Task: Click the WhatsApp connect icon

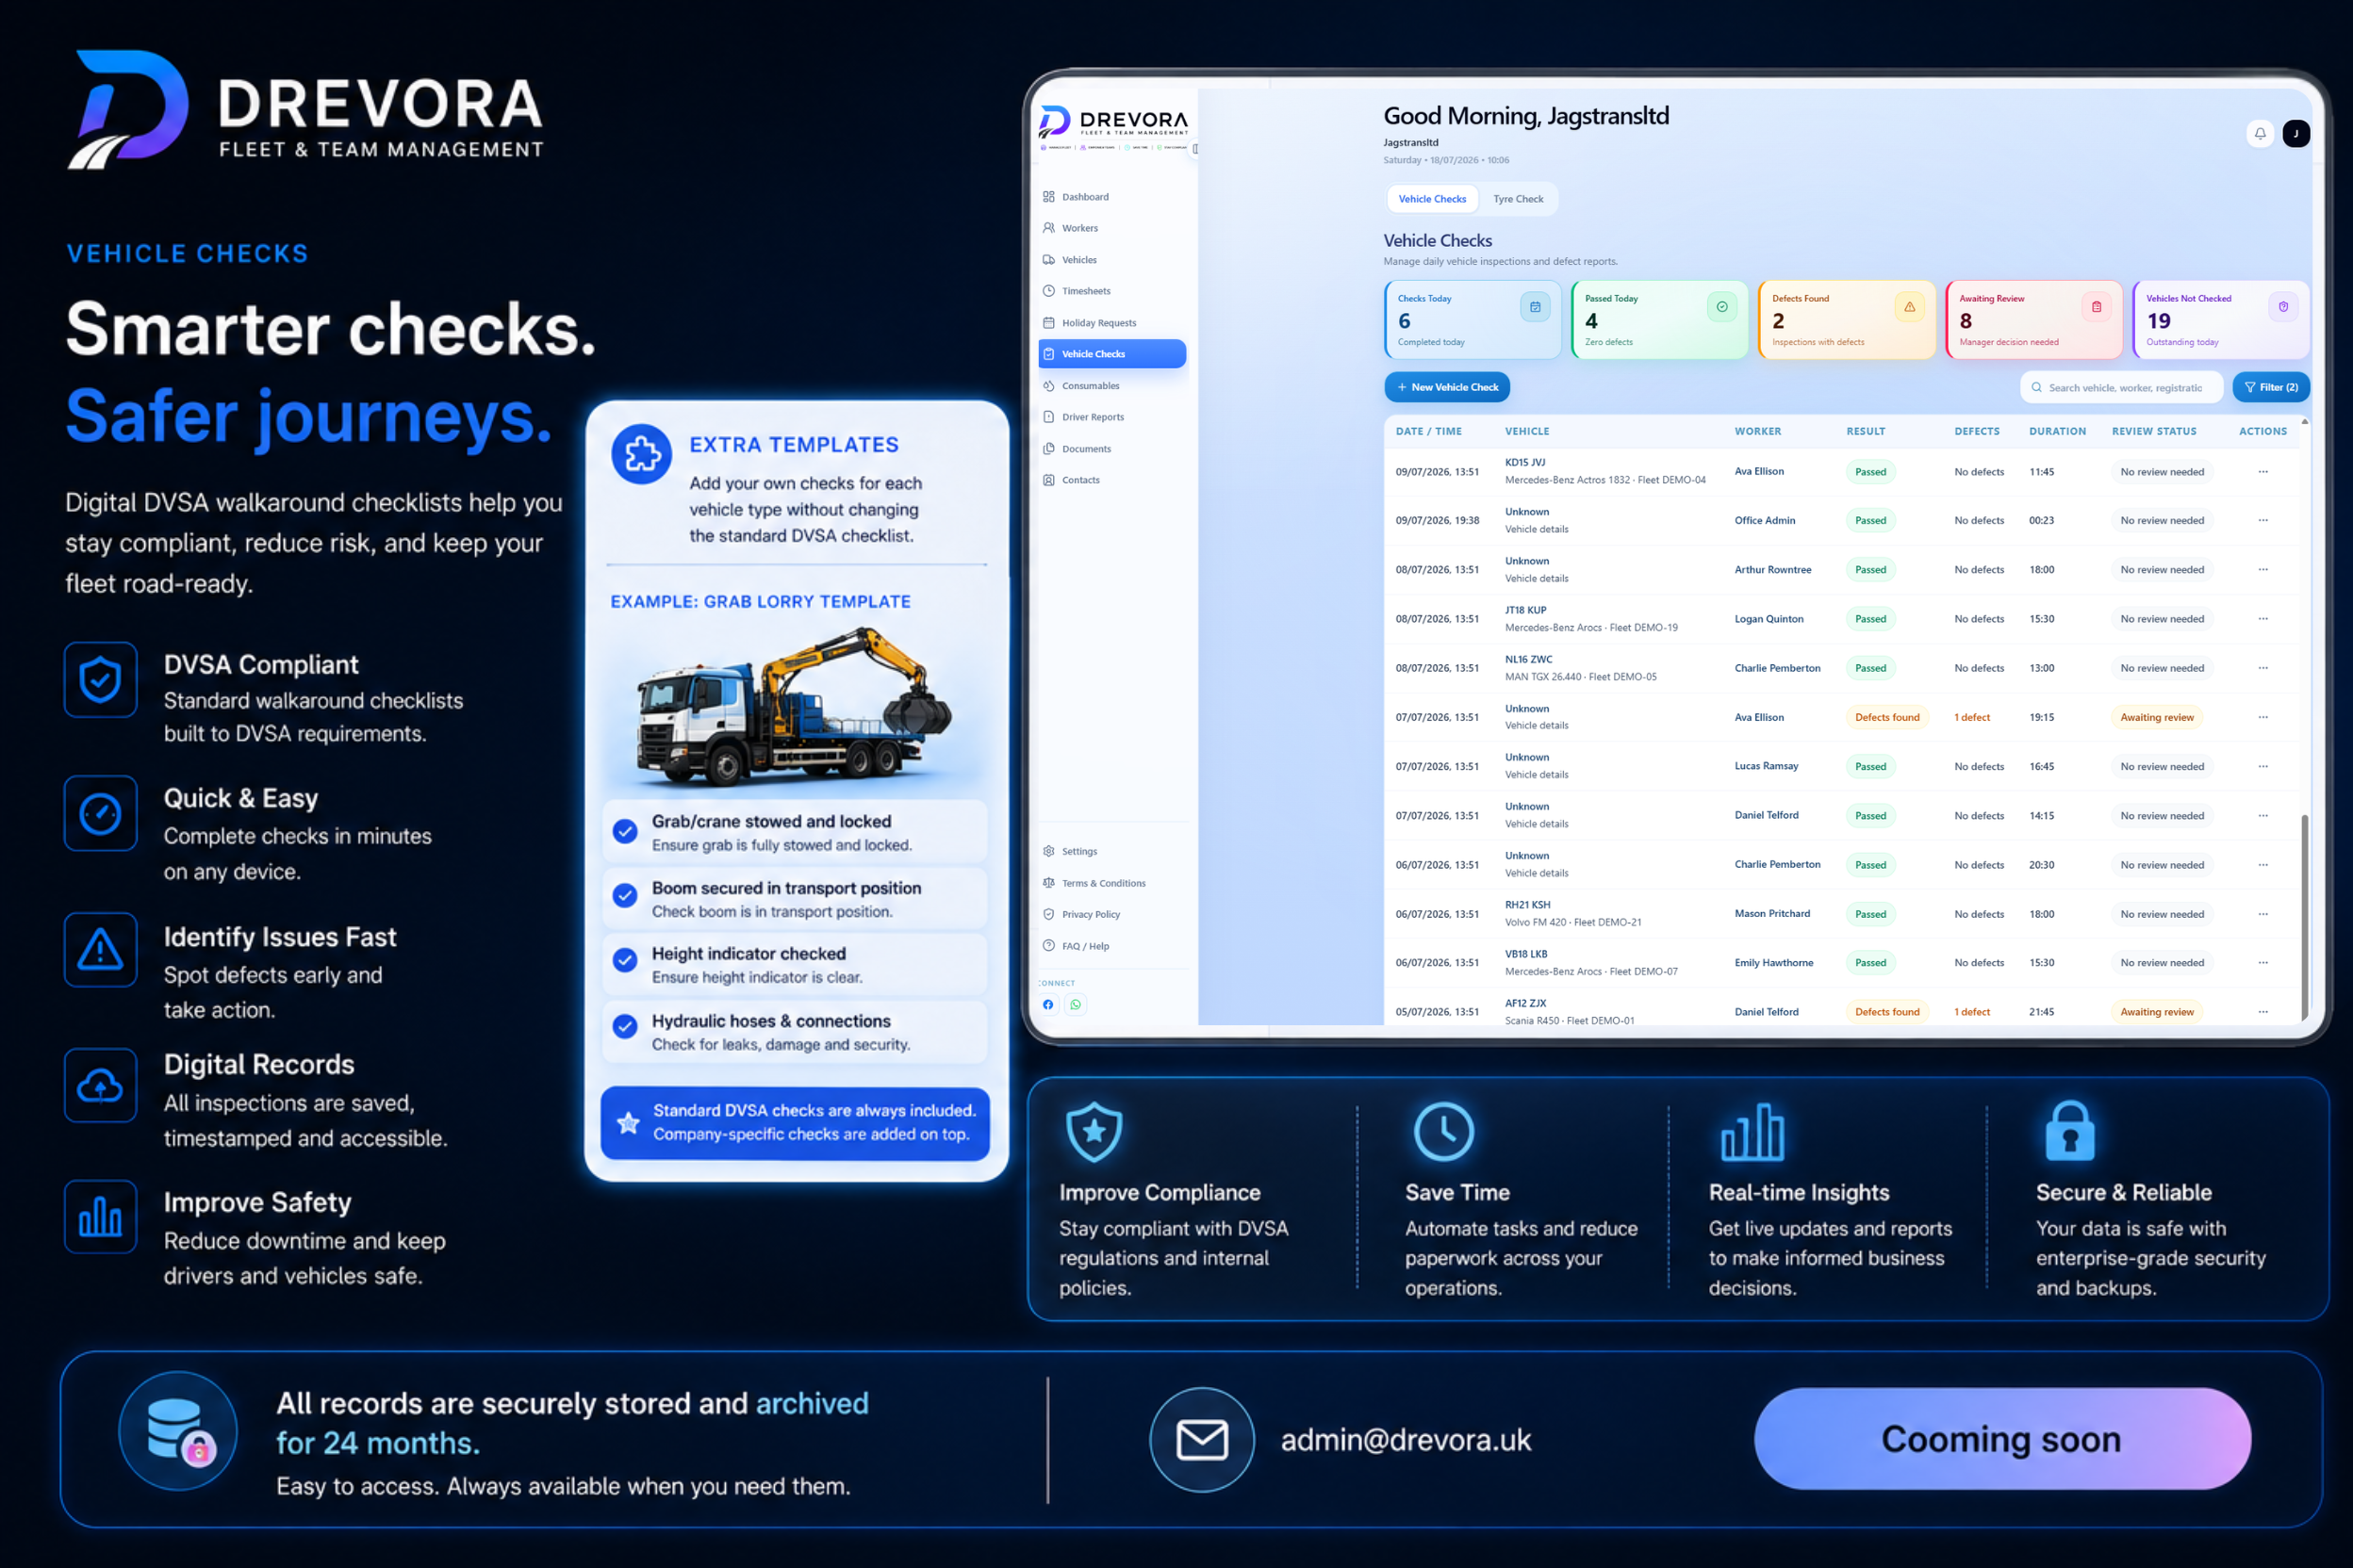Action: click(1076, 1005)
